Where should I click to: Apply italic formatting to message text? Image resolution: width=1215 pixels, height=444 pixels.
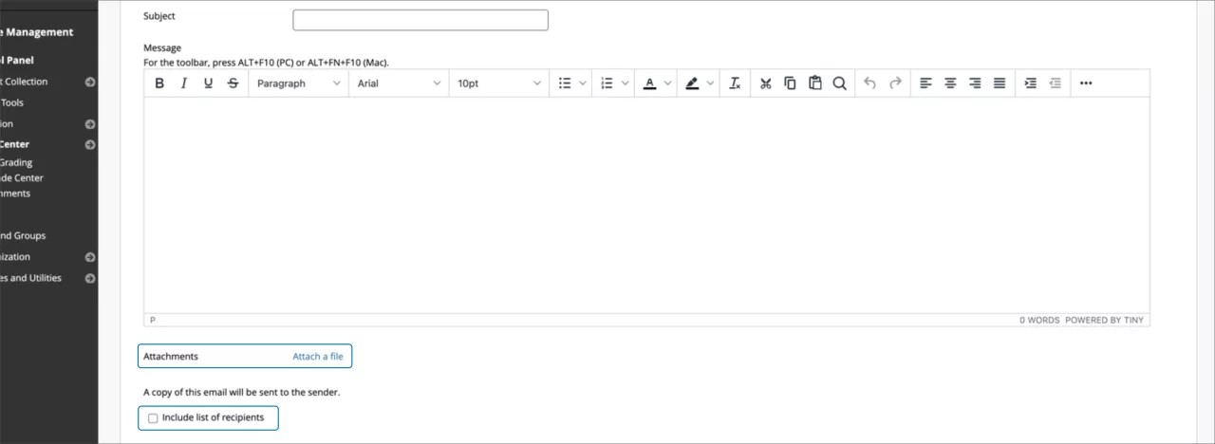(184, 83)
